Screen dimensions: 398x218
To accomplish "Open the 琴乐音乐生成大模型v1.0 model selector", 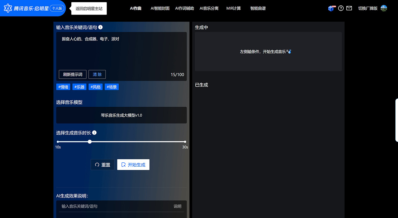I will coord(121,115).
